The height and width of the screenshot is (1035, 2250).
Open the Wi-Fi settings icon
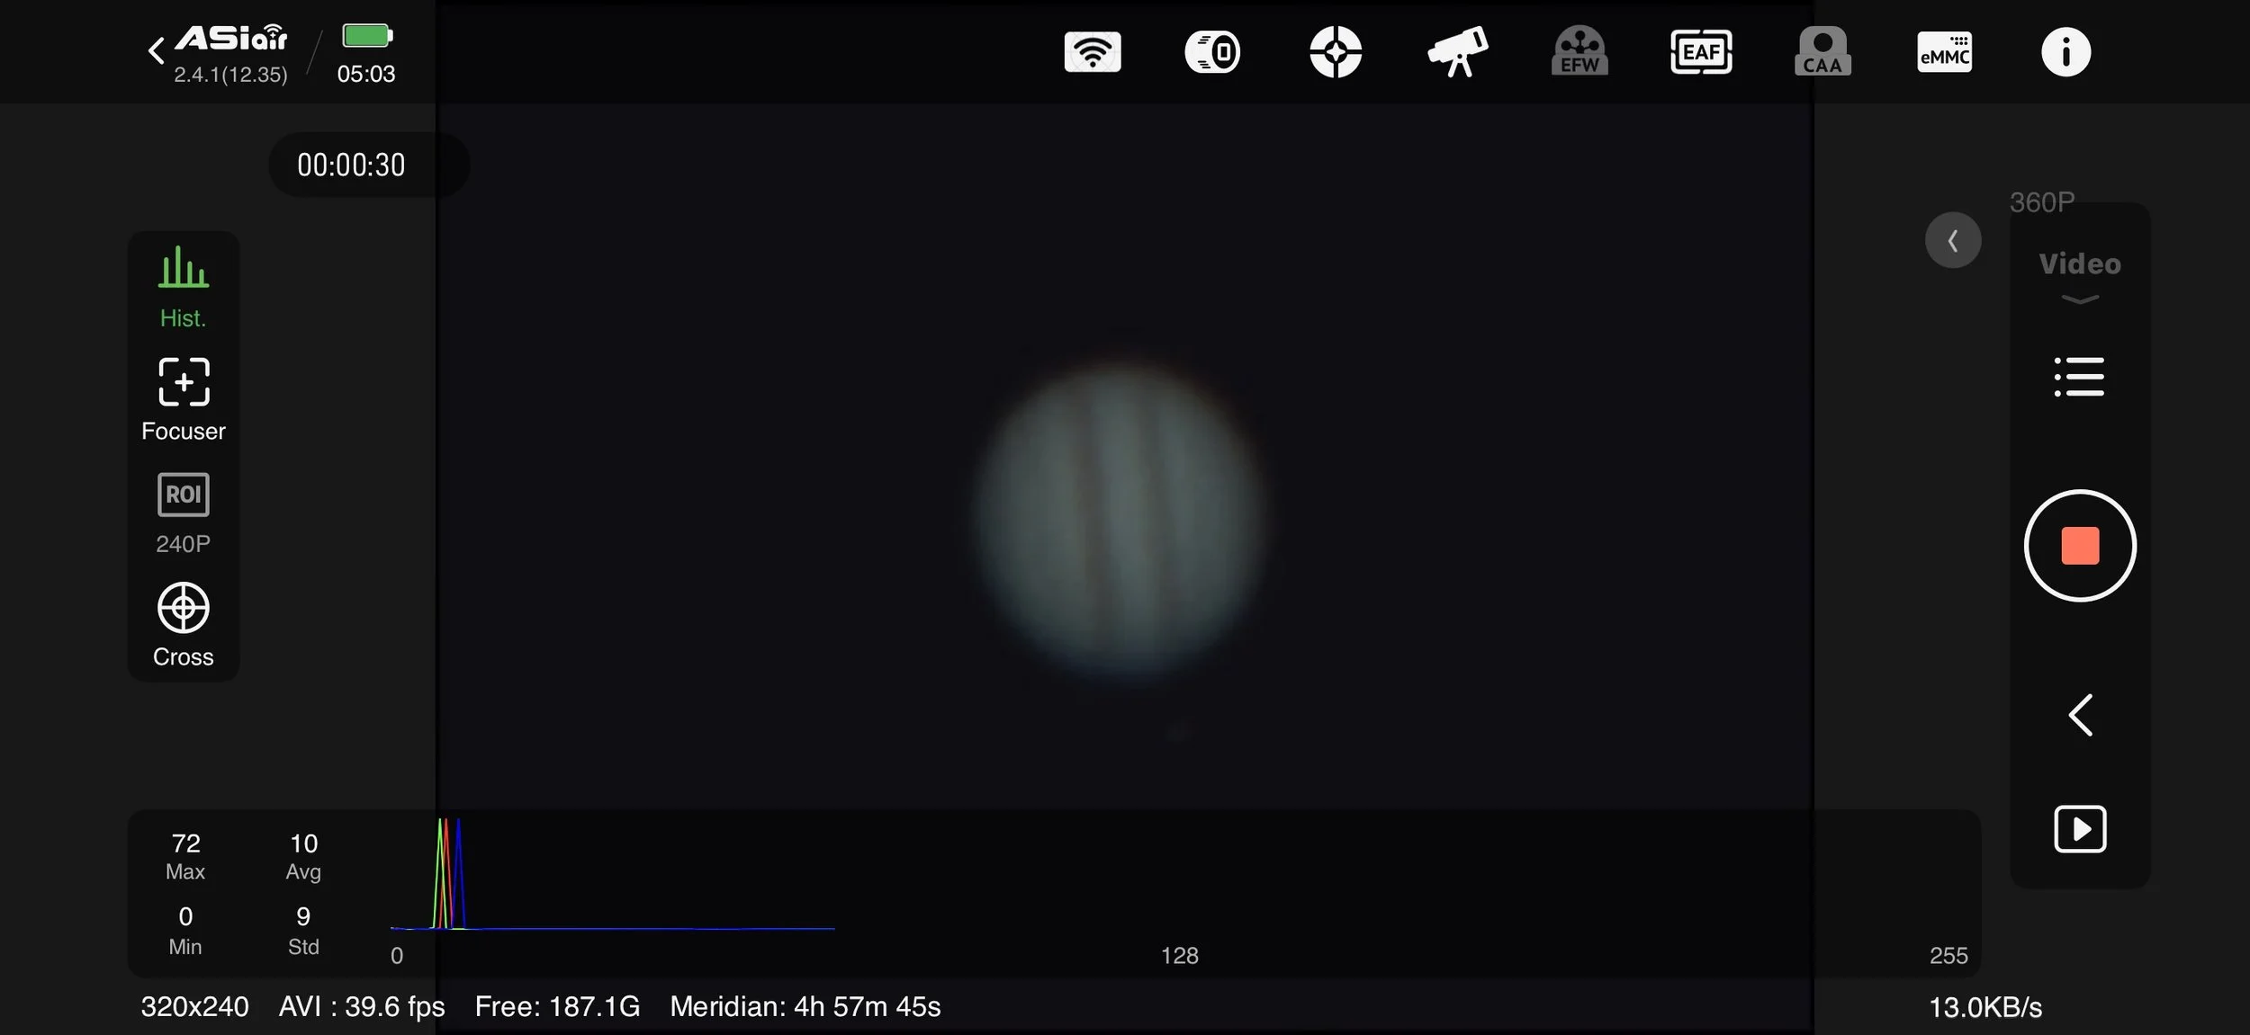point(1092,52)
